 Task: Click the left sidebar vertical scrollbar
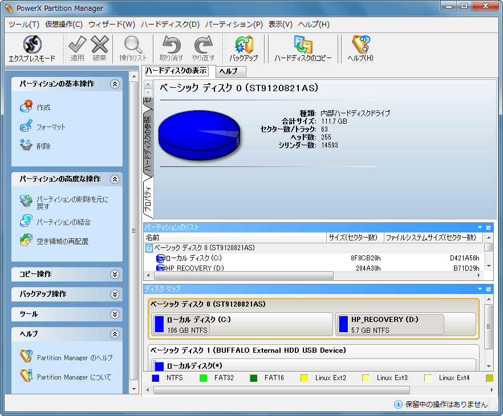[x=134, y=231]
